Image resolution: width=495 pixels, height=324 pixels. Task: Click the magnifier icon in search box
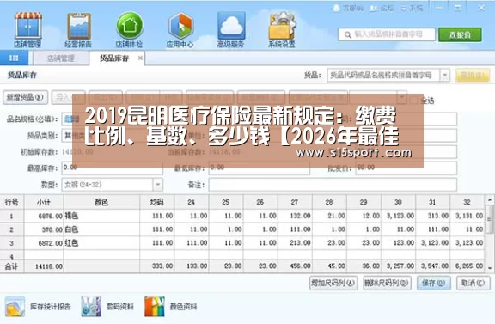point(347,34)
